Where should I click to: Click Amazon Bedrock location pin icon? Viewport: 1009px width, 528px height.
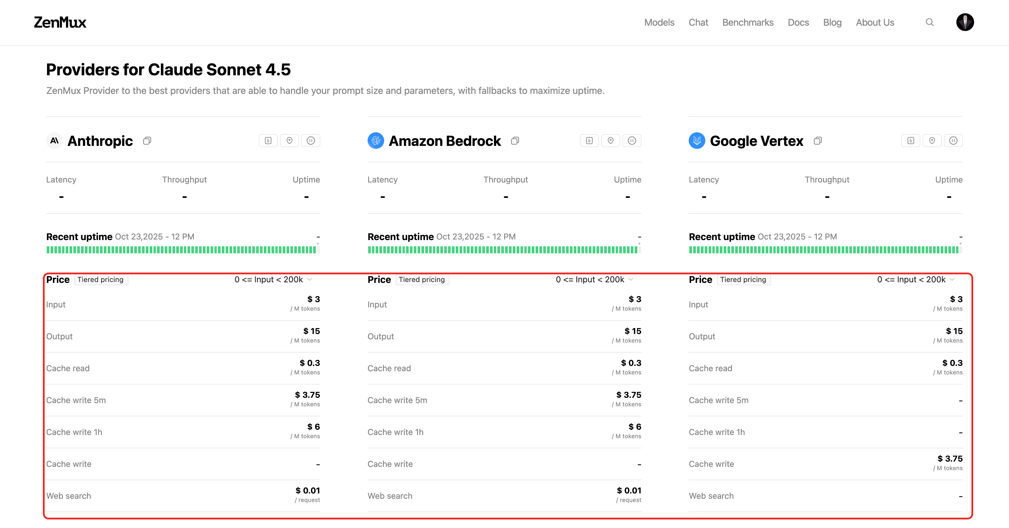[x=611, y=141]
